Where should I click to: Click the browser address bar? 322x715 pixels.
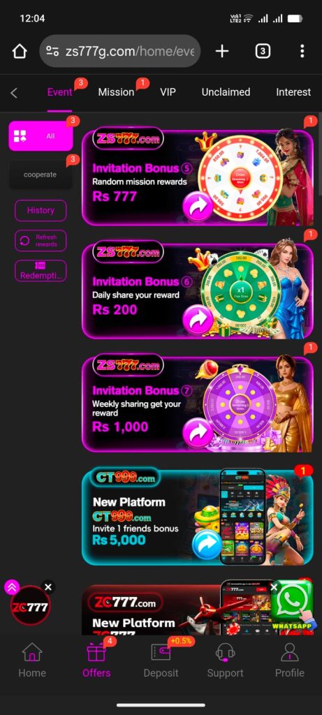(x=120, y=51)
